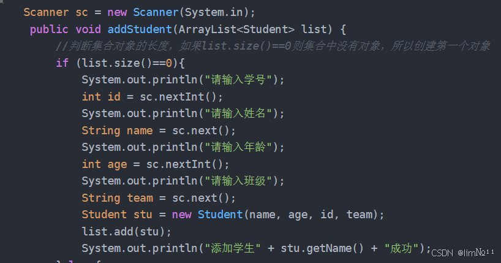Click the gray Chinese comment line
Screen dimensions: 501x263
273,46
